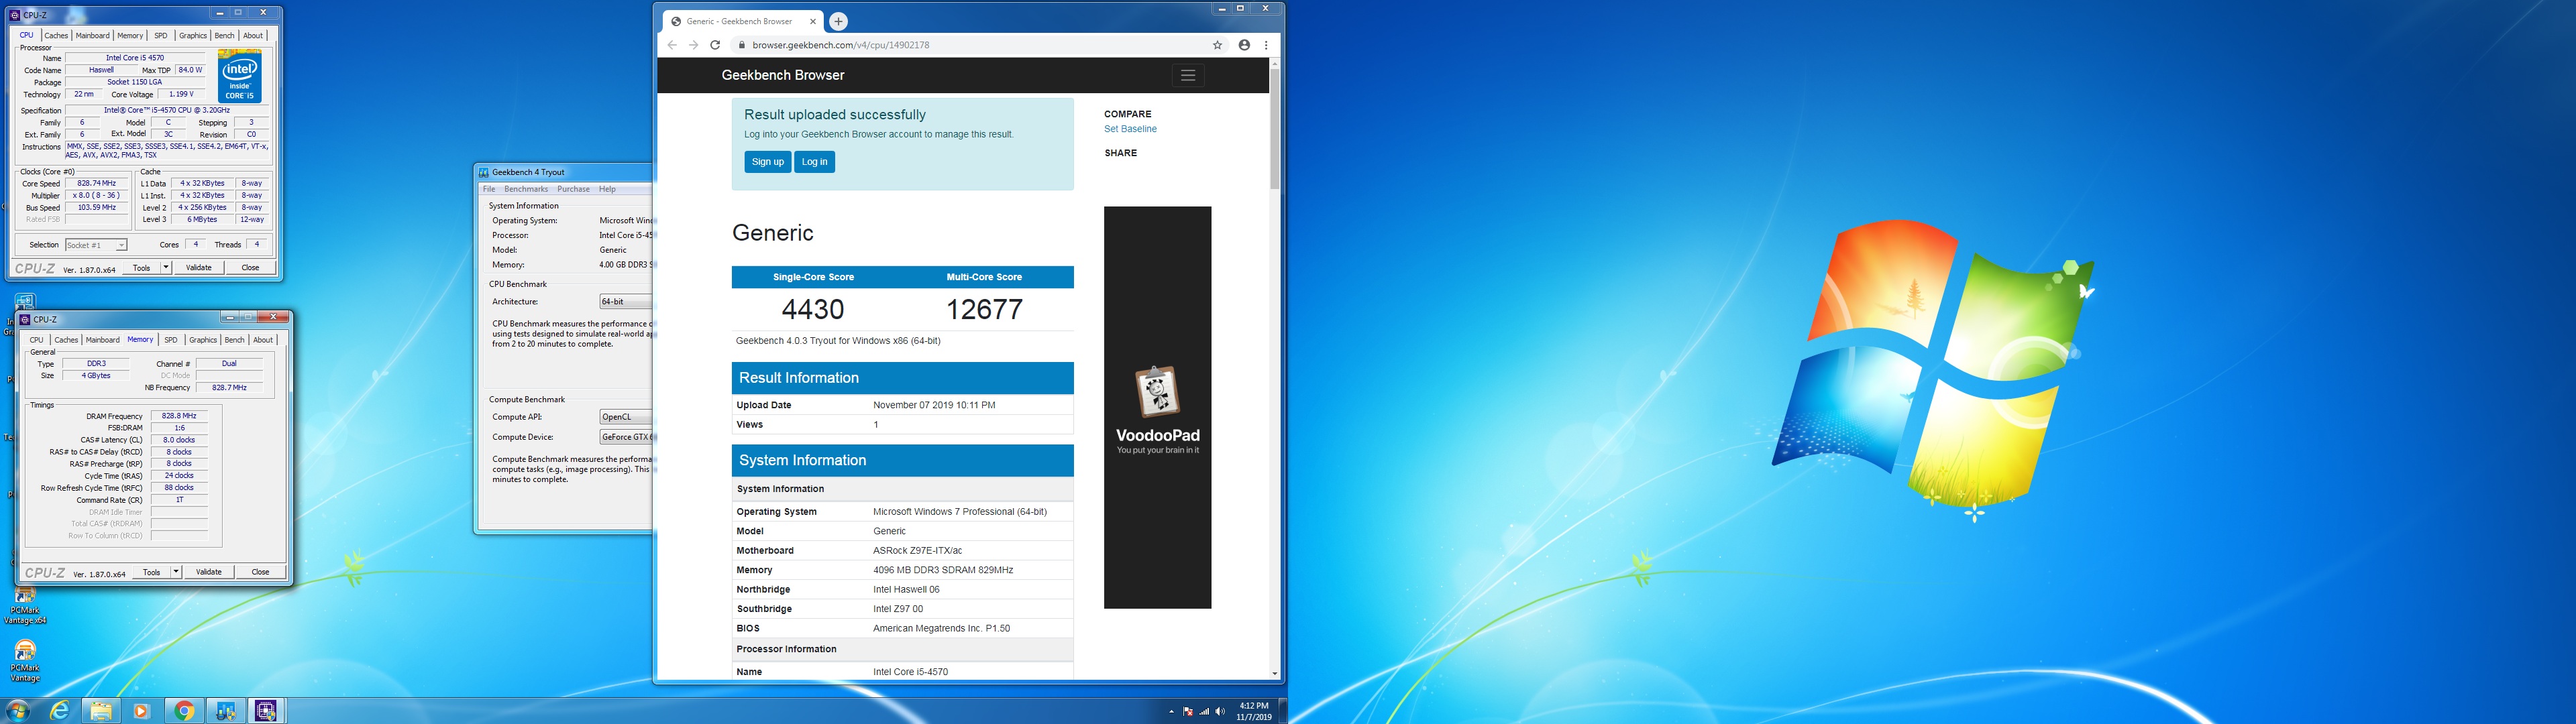Reload the Geekbench page in Chrome

click(x=715, y=45)
